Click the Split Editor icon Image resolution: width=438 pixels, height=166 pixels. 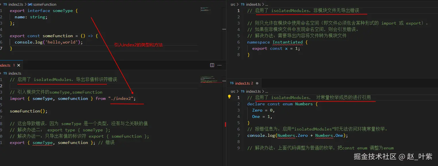[x=212, y=65]
